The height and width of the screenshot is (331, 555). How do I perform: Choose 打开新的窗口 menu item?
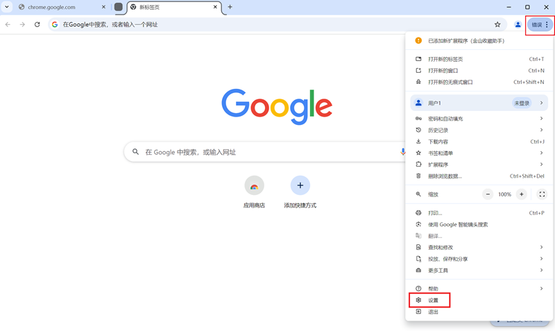479,71
